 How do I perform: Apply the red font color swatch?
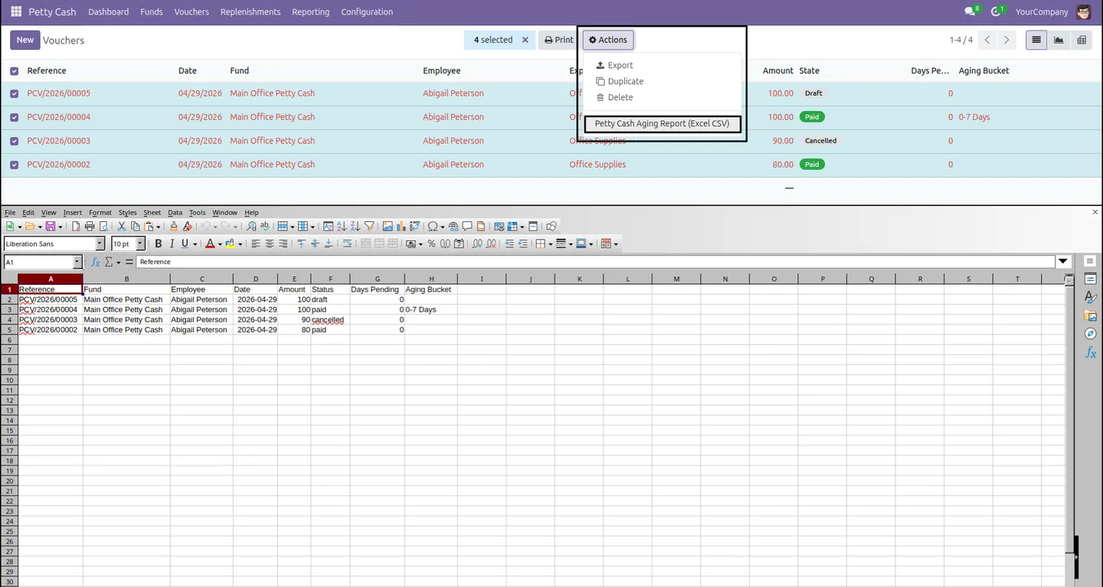(210, 244)
